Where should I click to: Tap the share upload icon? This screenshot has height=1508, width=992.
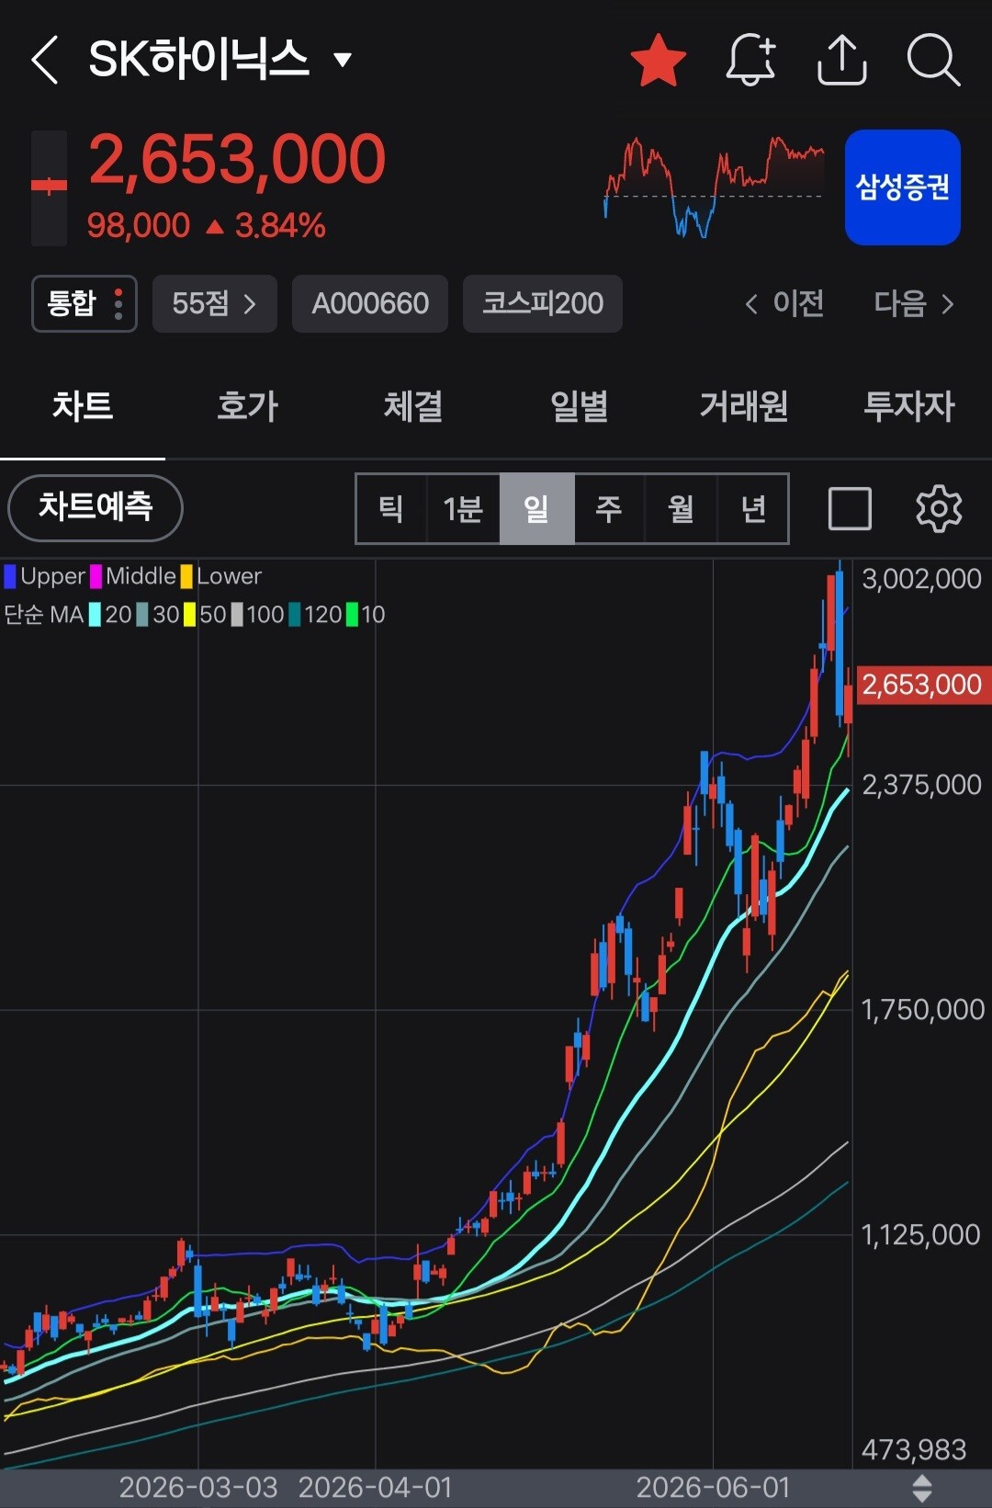pyautogui.click(x=841, y=61)
